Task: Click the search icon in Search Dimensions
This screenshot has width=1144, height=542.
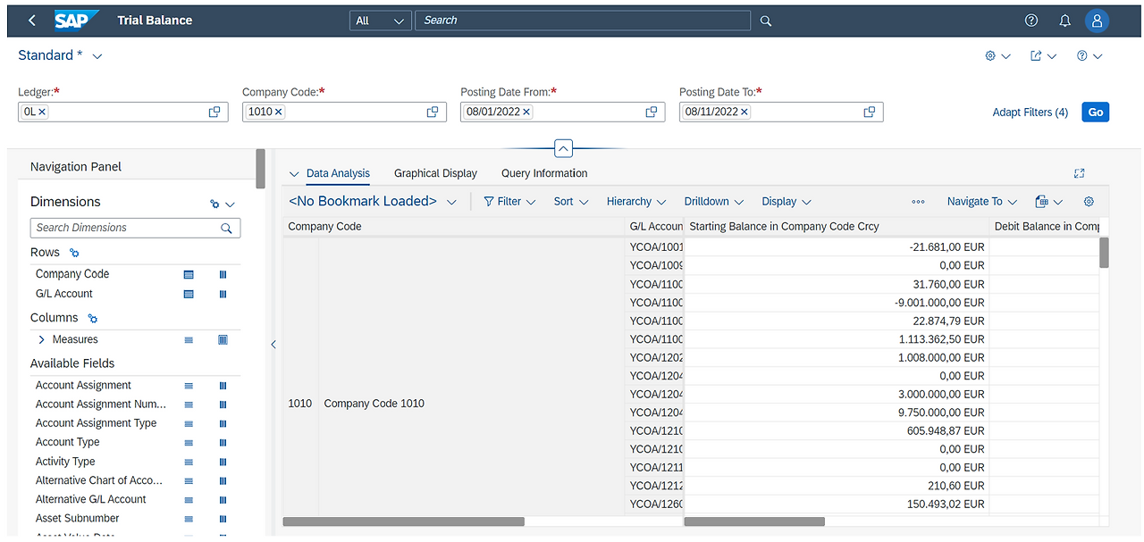Action: 227,228
